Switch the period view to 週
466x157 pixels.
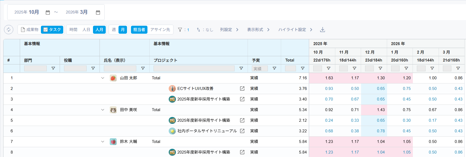coord(114,30)
